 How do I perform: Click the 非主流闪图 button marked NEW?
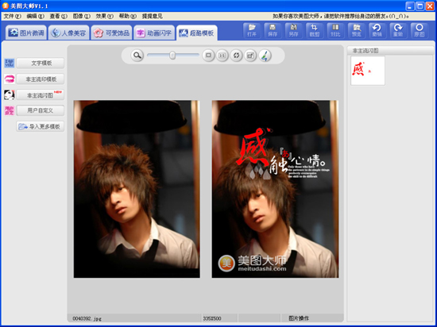coord(41,95)
